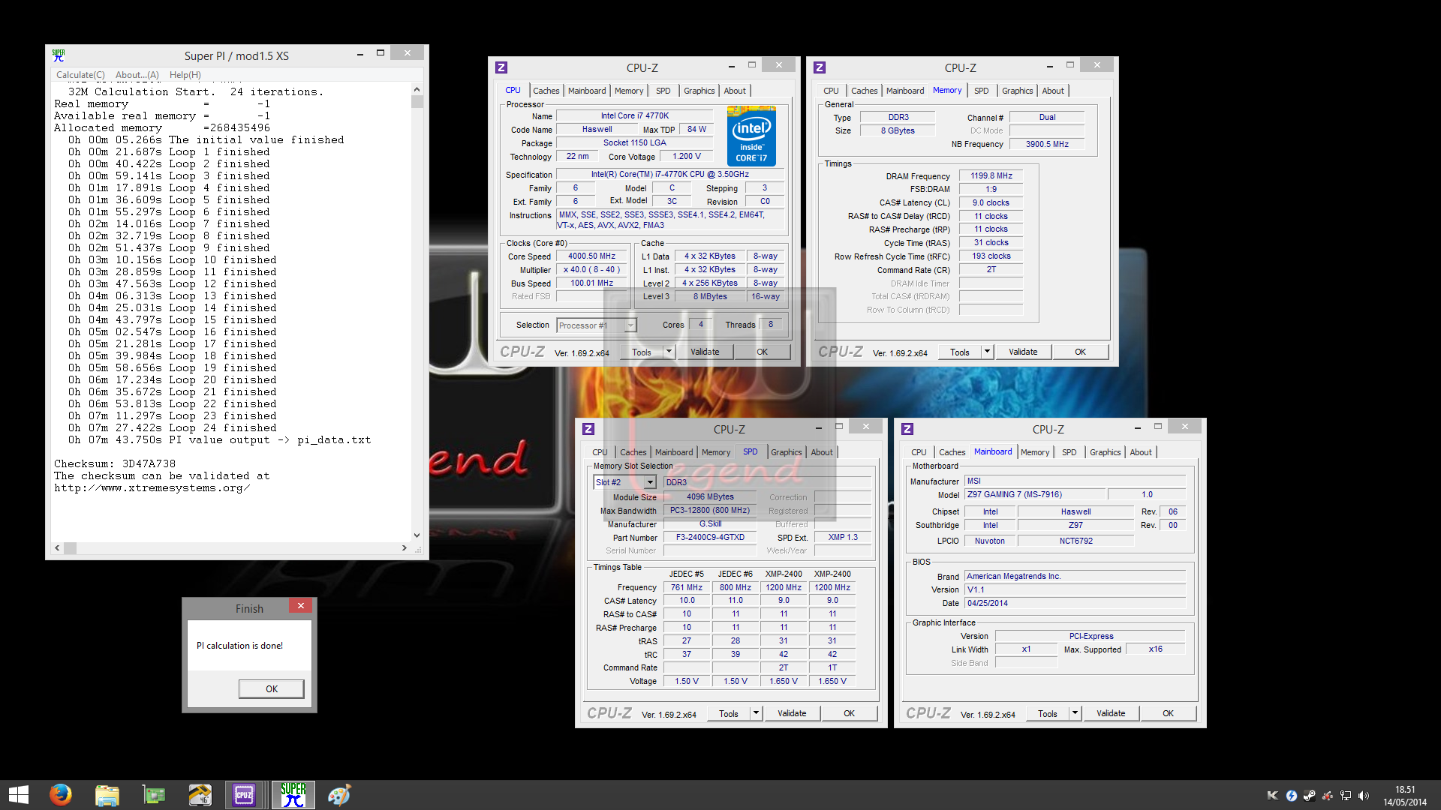1441x810 pixels.
Task: Click OK in the CPU-Z SPD window
Action: (x=850, y=713)
